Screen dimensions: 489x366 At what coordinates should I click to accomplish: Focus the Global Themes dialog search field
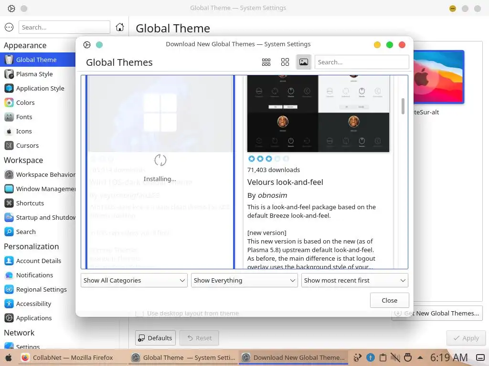point(362,62)
